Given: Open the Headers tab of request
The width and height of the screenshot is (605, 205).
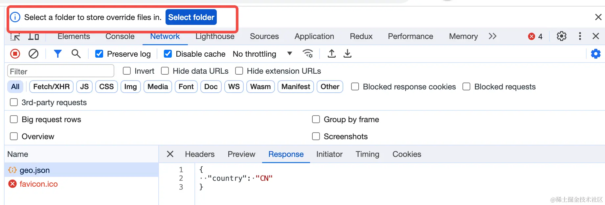Looking at the screenshot, I should (x=200, y=154).
